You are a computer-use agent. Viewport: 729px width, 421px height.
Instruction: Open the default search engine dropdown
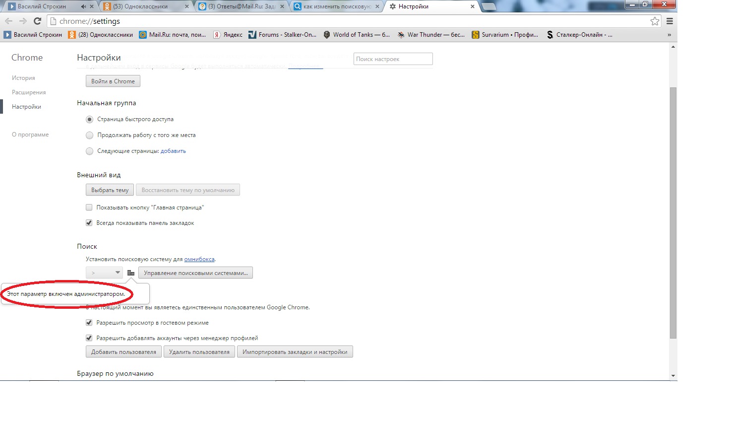104,273
